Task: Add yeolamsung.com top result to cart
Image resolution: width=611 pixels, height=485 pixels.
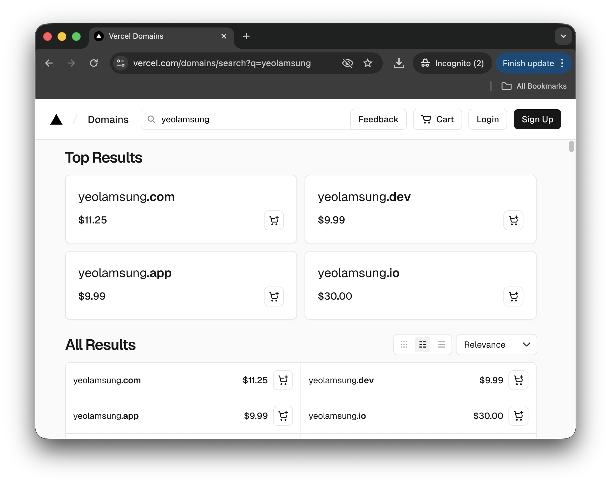Action: click(x=274, y=220)
